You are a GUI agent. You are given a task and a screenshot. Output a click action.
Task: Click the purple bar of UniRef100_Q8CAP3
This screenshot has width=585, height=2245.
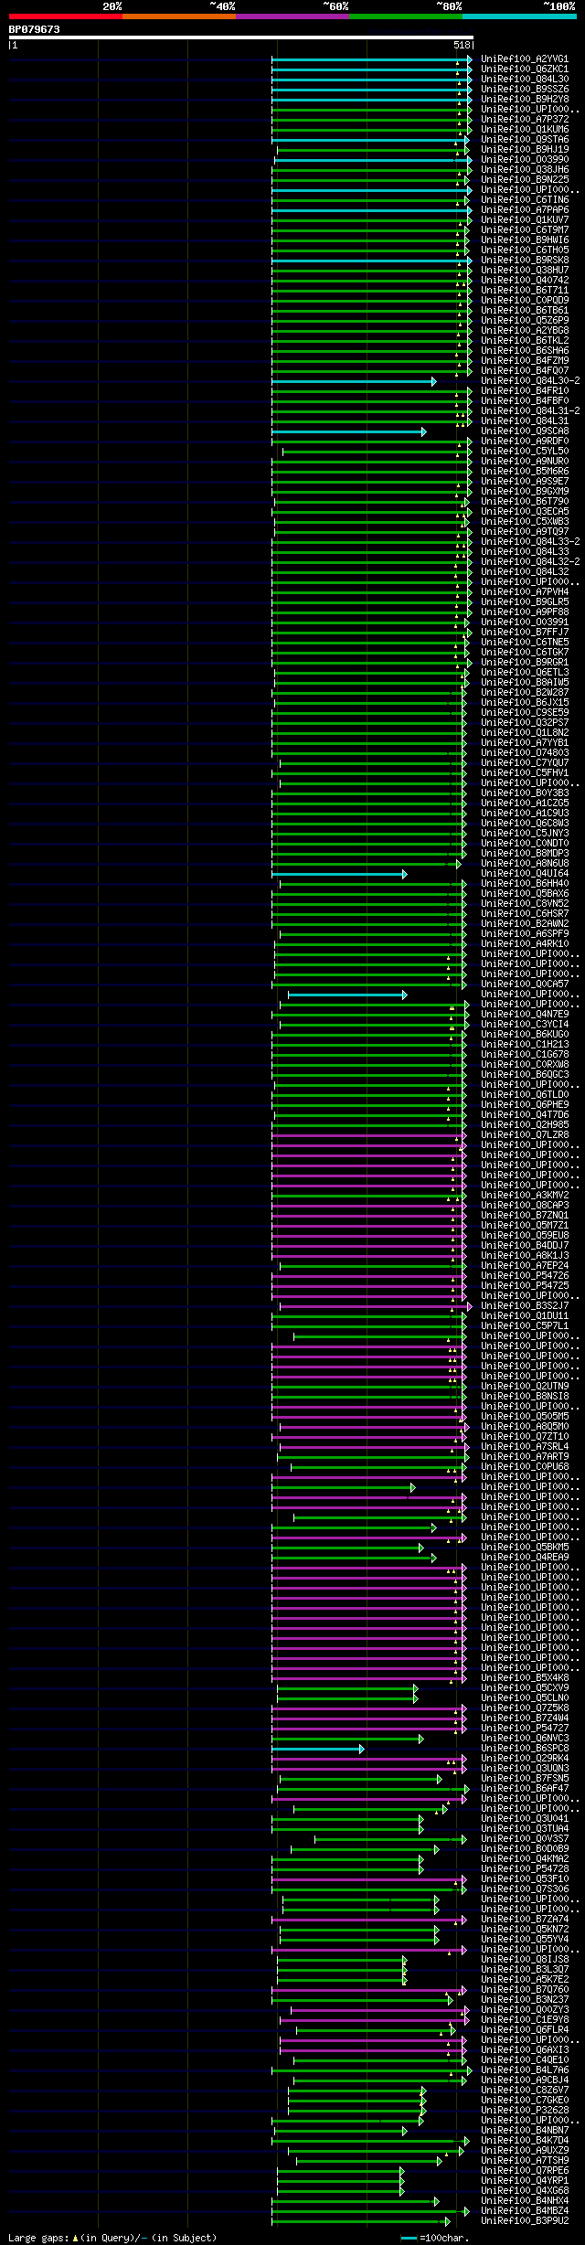[x=368, y=1206]
